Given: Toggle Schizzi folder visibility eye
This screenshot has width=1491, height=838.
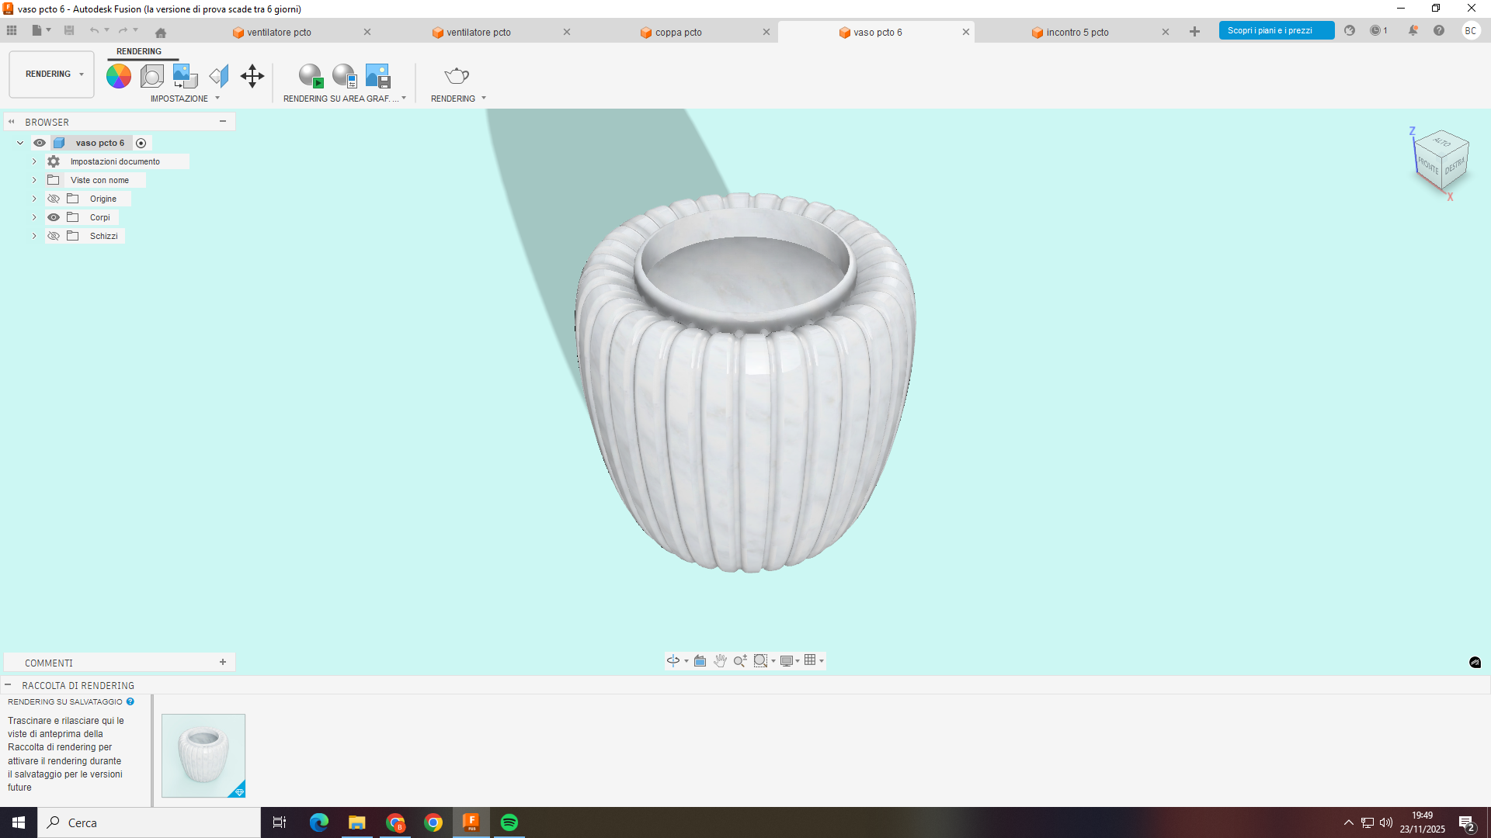Looking at the screenshot, I should (x=53, y=236).
